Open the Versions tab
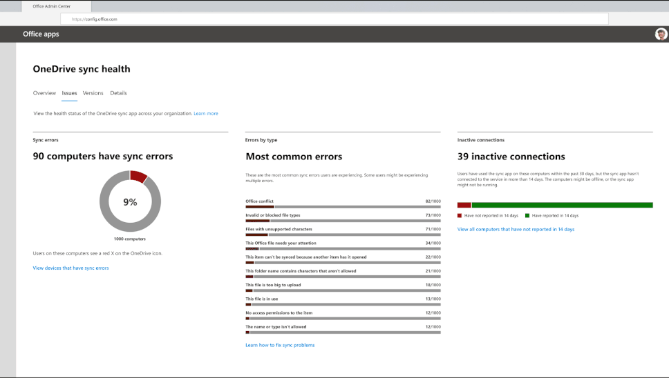669x378 pixels. [93, 93]
